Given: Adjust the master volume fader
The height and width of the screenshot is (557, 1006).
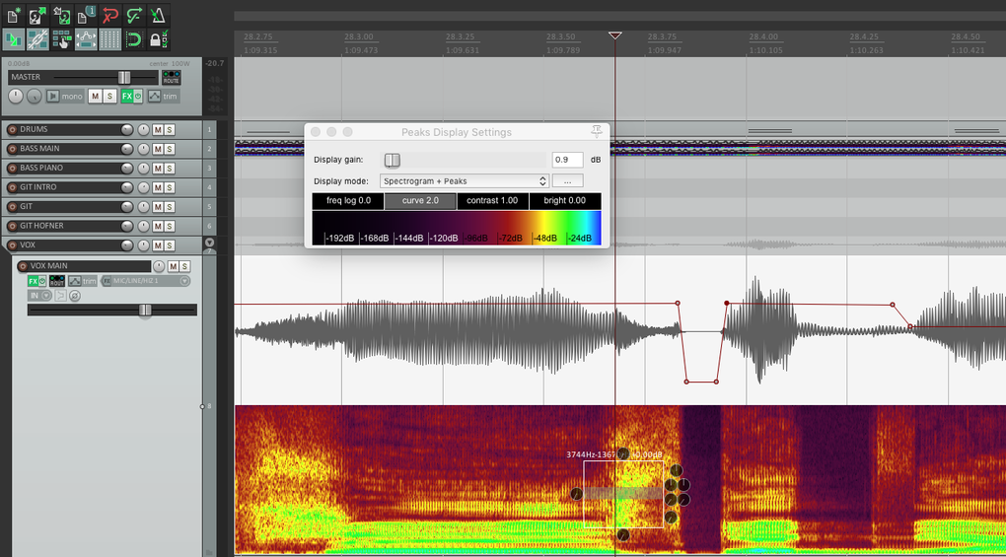Looking at the screenshot, I should (x=124, y=78).
